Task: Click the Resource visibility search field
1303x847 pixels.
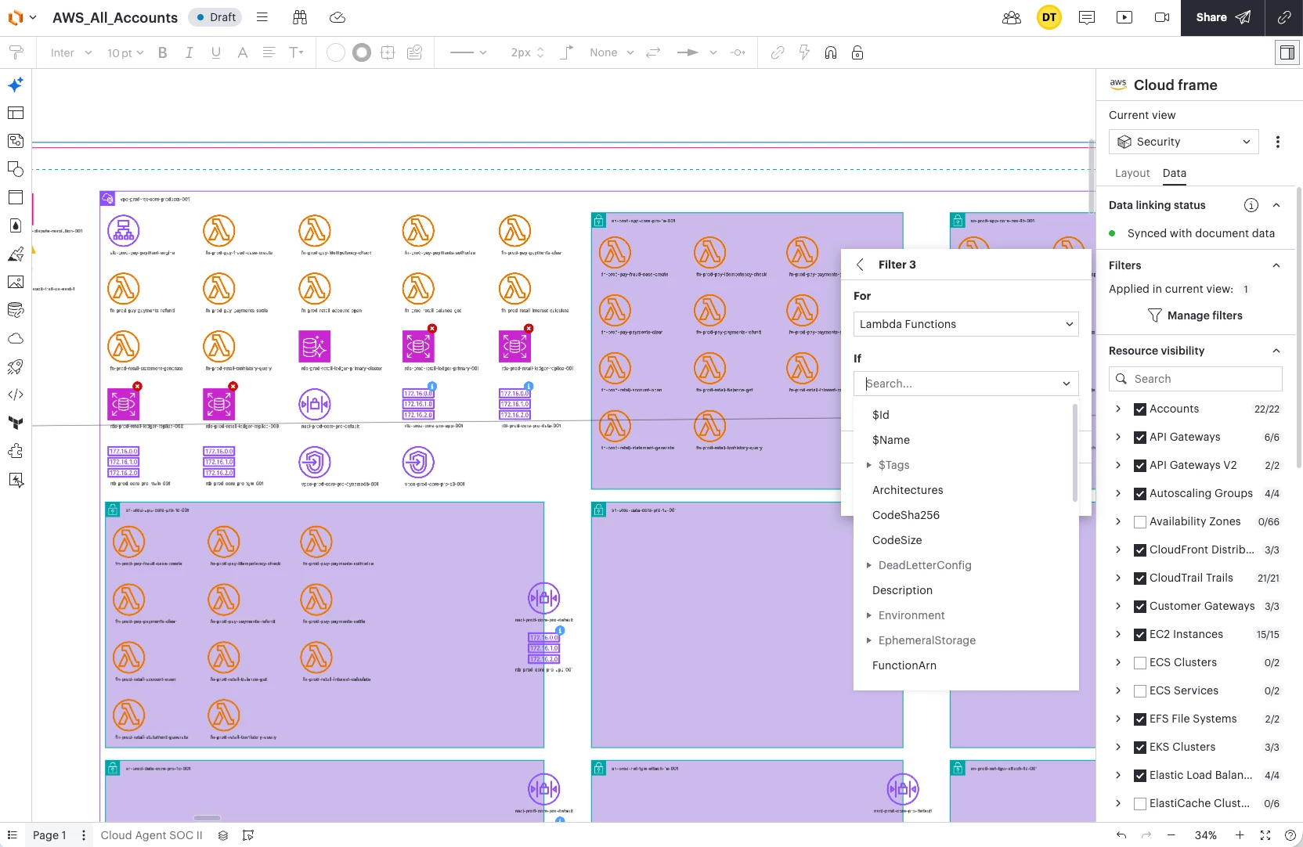Action: coord(1196,379)
